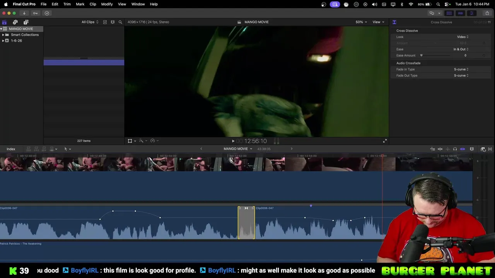The width and height of the screenshot is (495, 278).
Task: Open the Fade Out Type S-curve dropdown
Action: coord(461,76)
